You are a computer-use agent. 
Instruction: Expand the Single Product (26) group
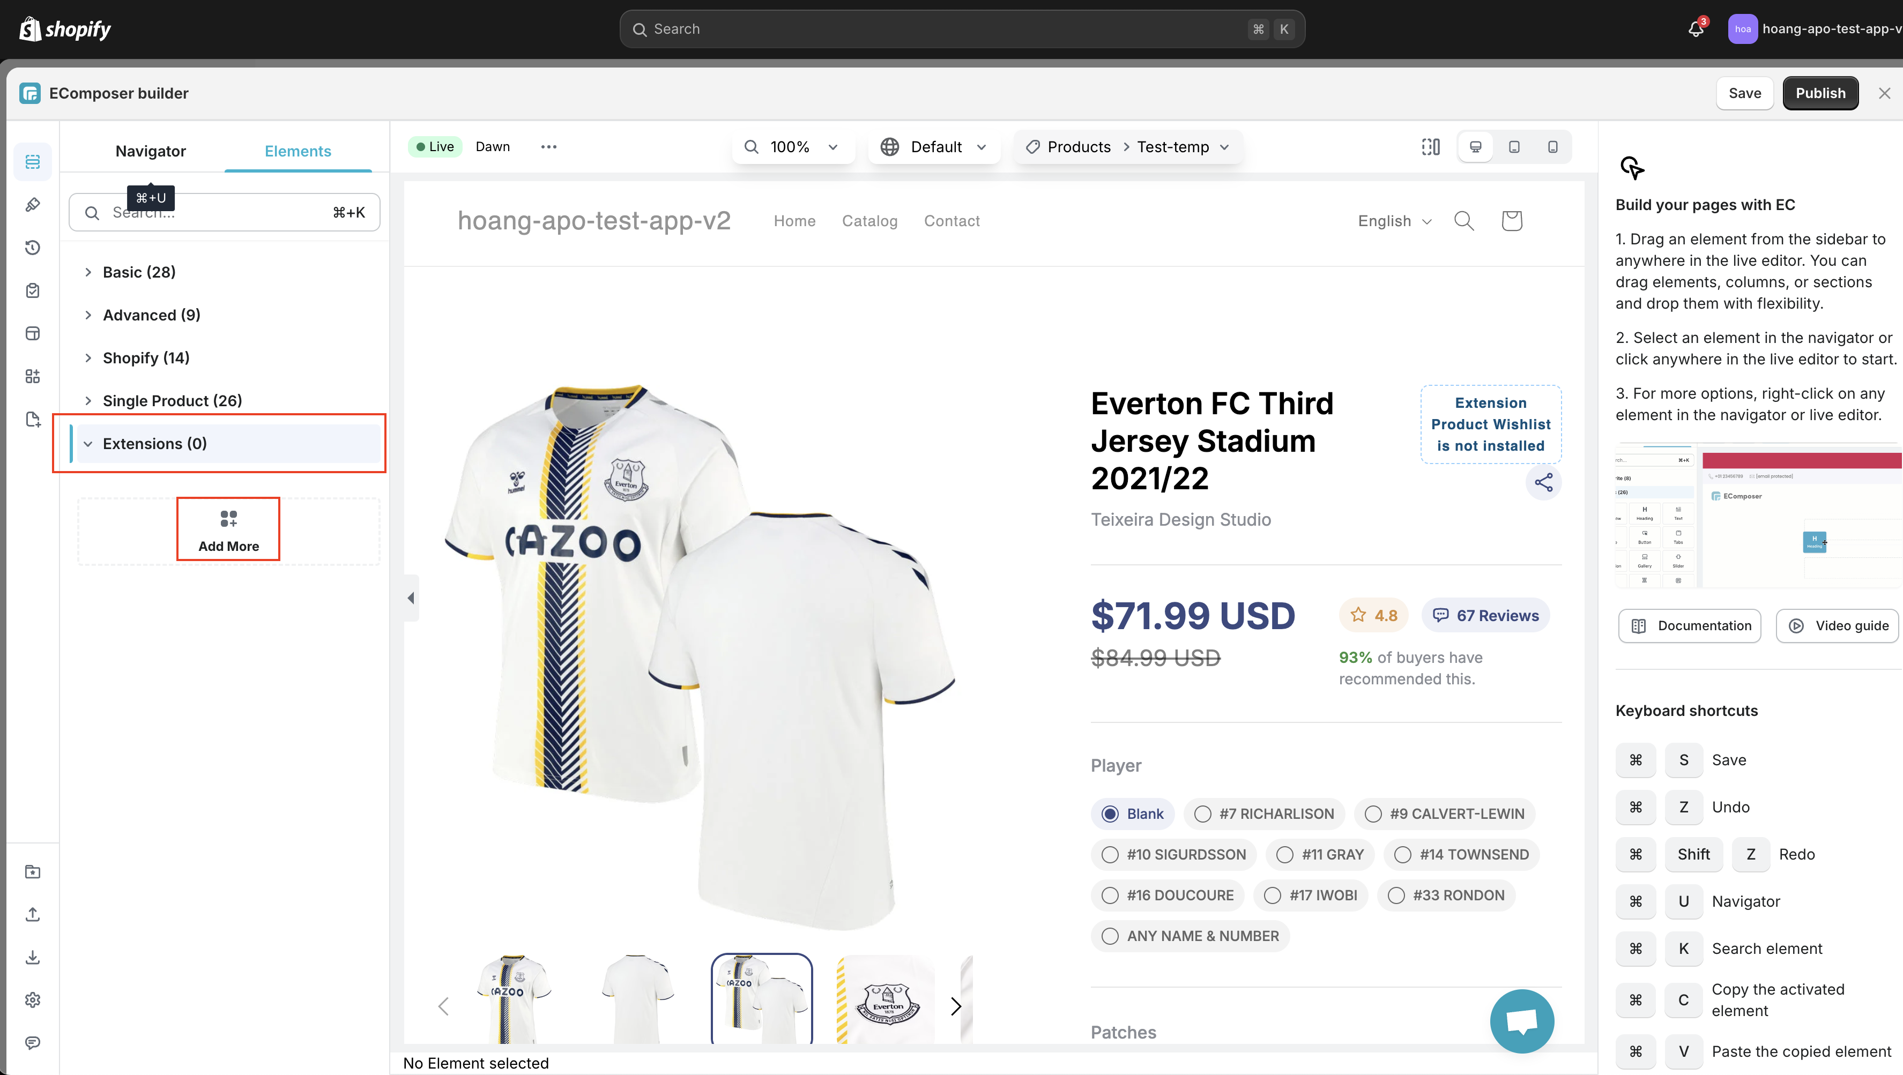tap(172, 401)
